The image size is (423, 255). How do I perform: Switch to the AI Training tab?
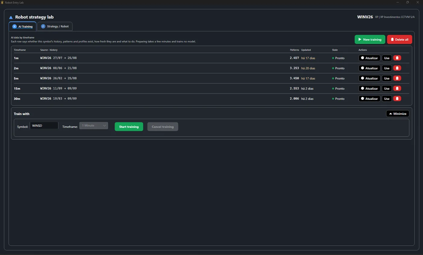tap(22, 26)
